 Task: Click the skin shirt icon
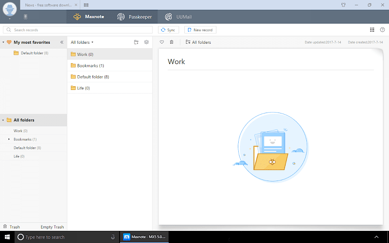pyautogui.click(x=343, y=5)
